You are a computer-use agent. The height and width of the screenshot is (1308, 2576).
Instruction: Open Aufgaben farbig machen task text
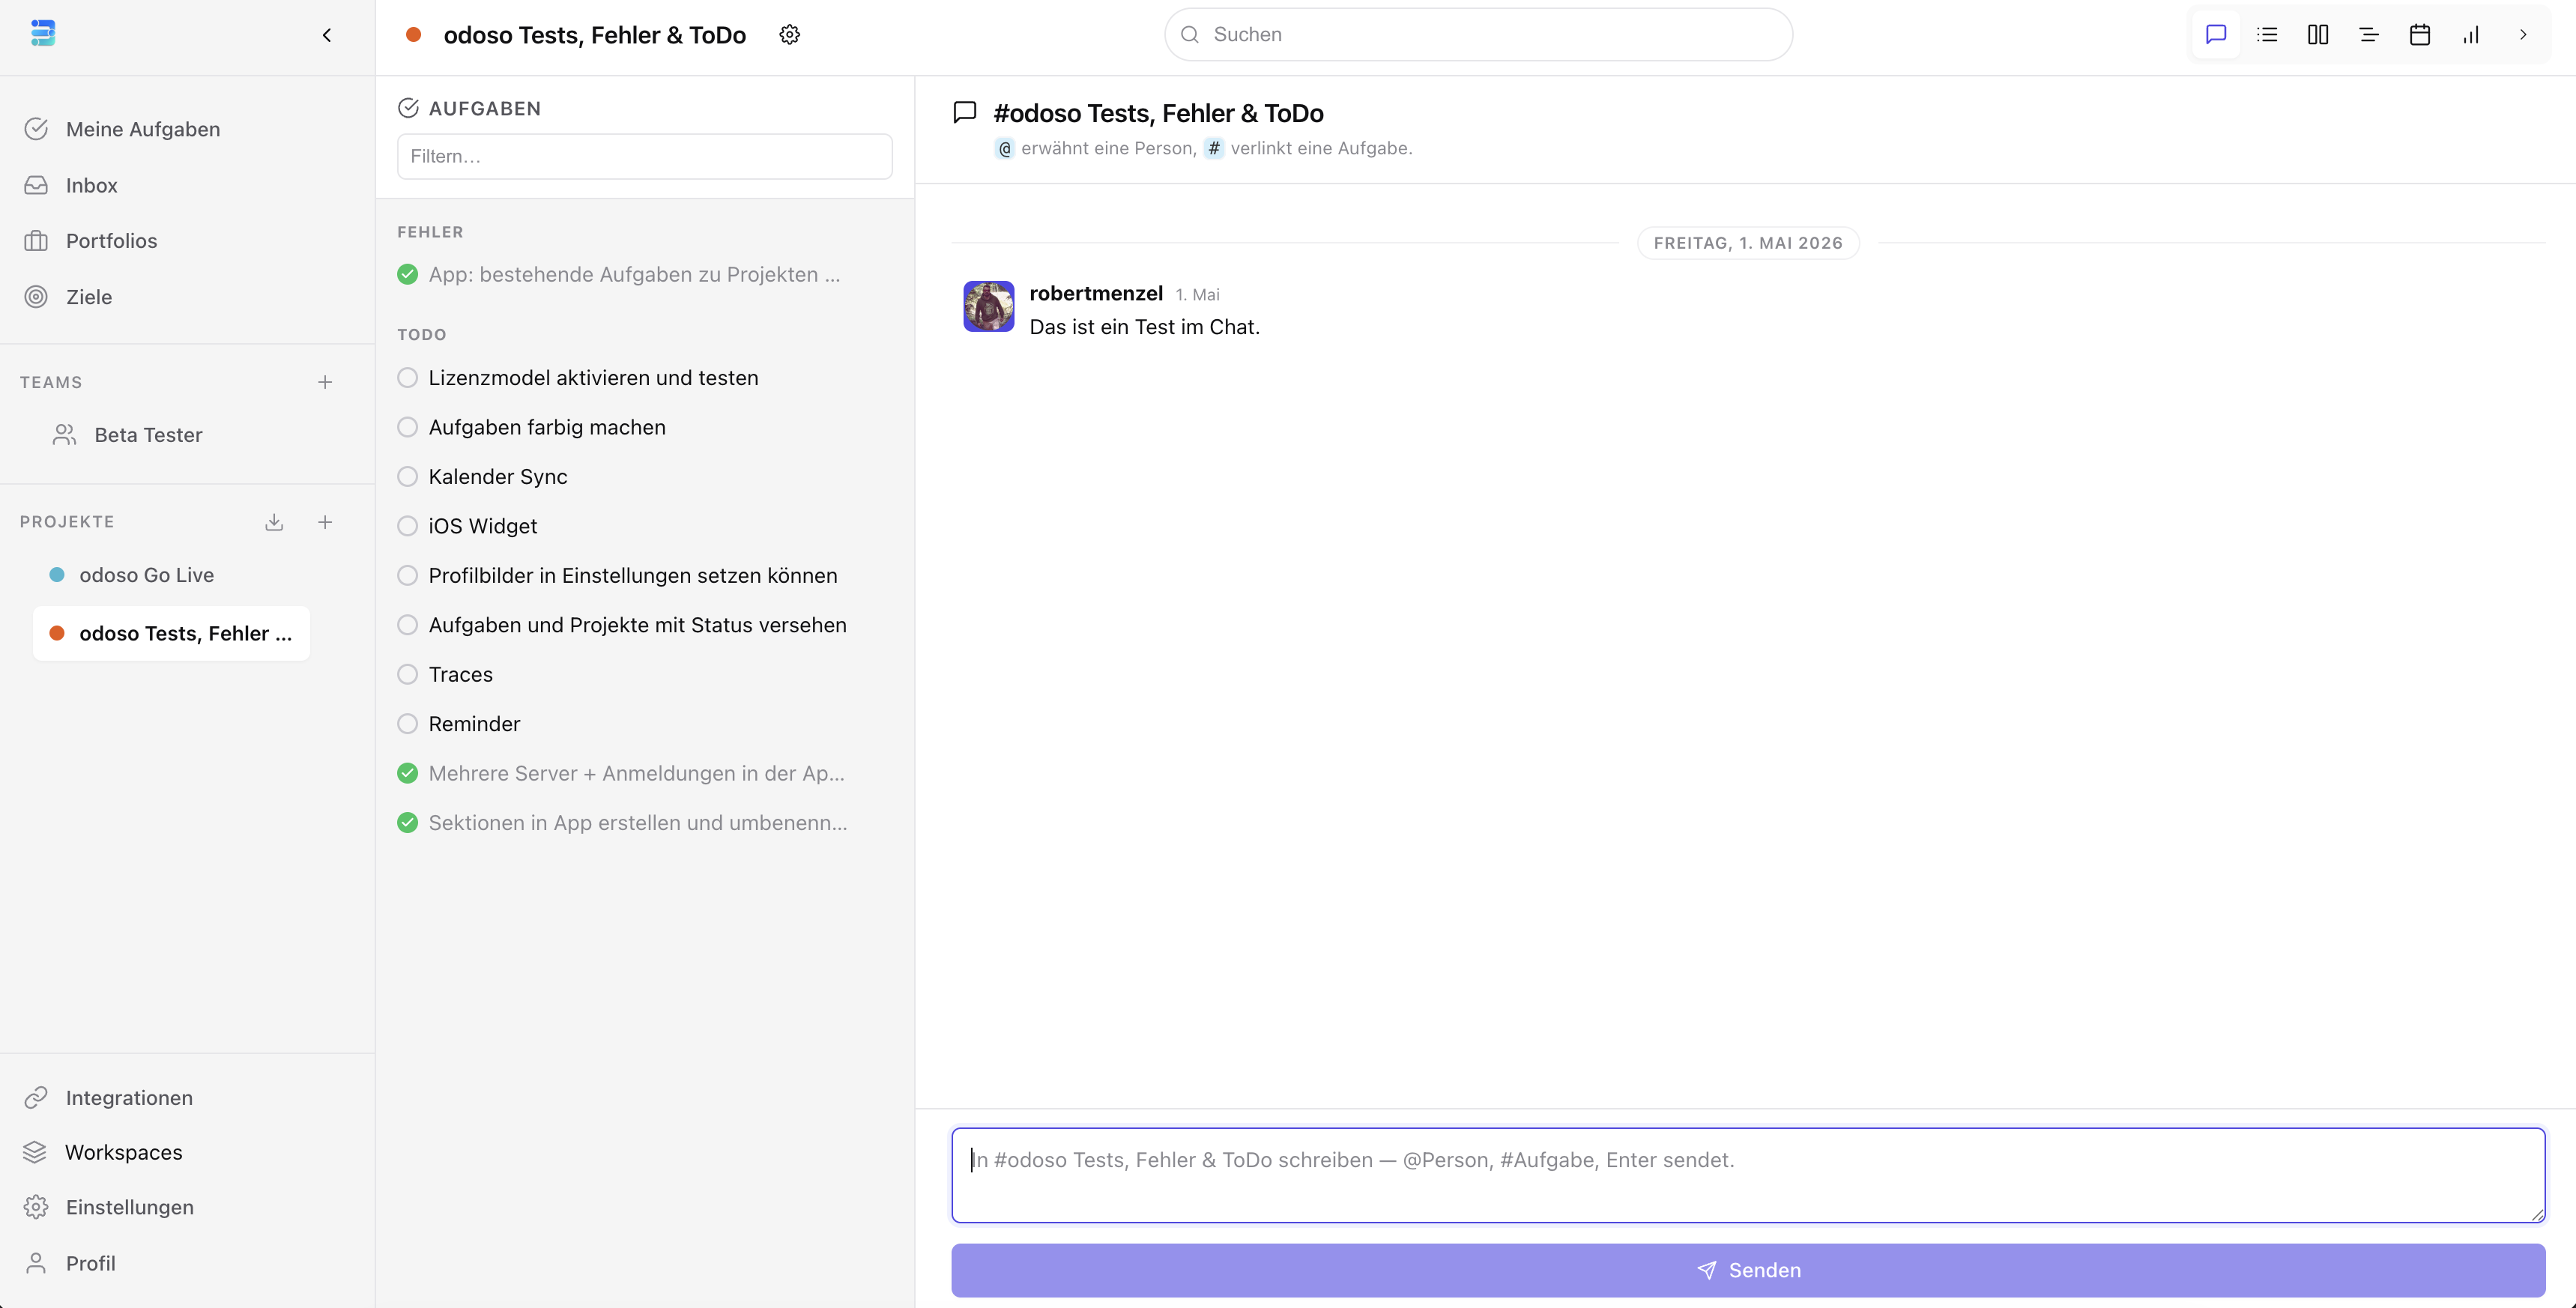click(x=547, y=427)
